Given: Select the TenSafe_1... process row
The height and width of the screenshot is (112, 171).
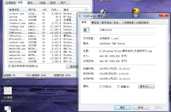Looking at the screenshot, I should 42,30.
